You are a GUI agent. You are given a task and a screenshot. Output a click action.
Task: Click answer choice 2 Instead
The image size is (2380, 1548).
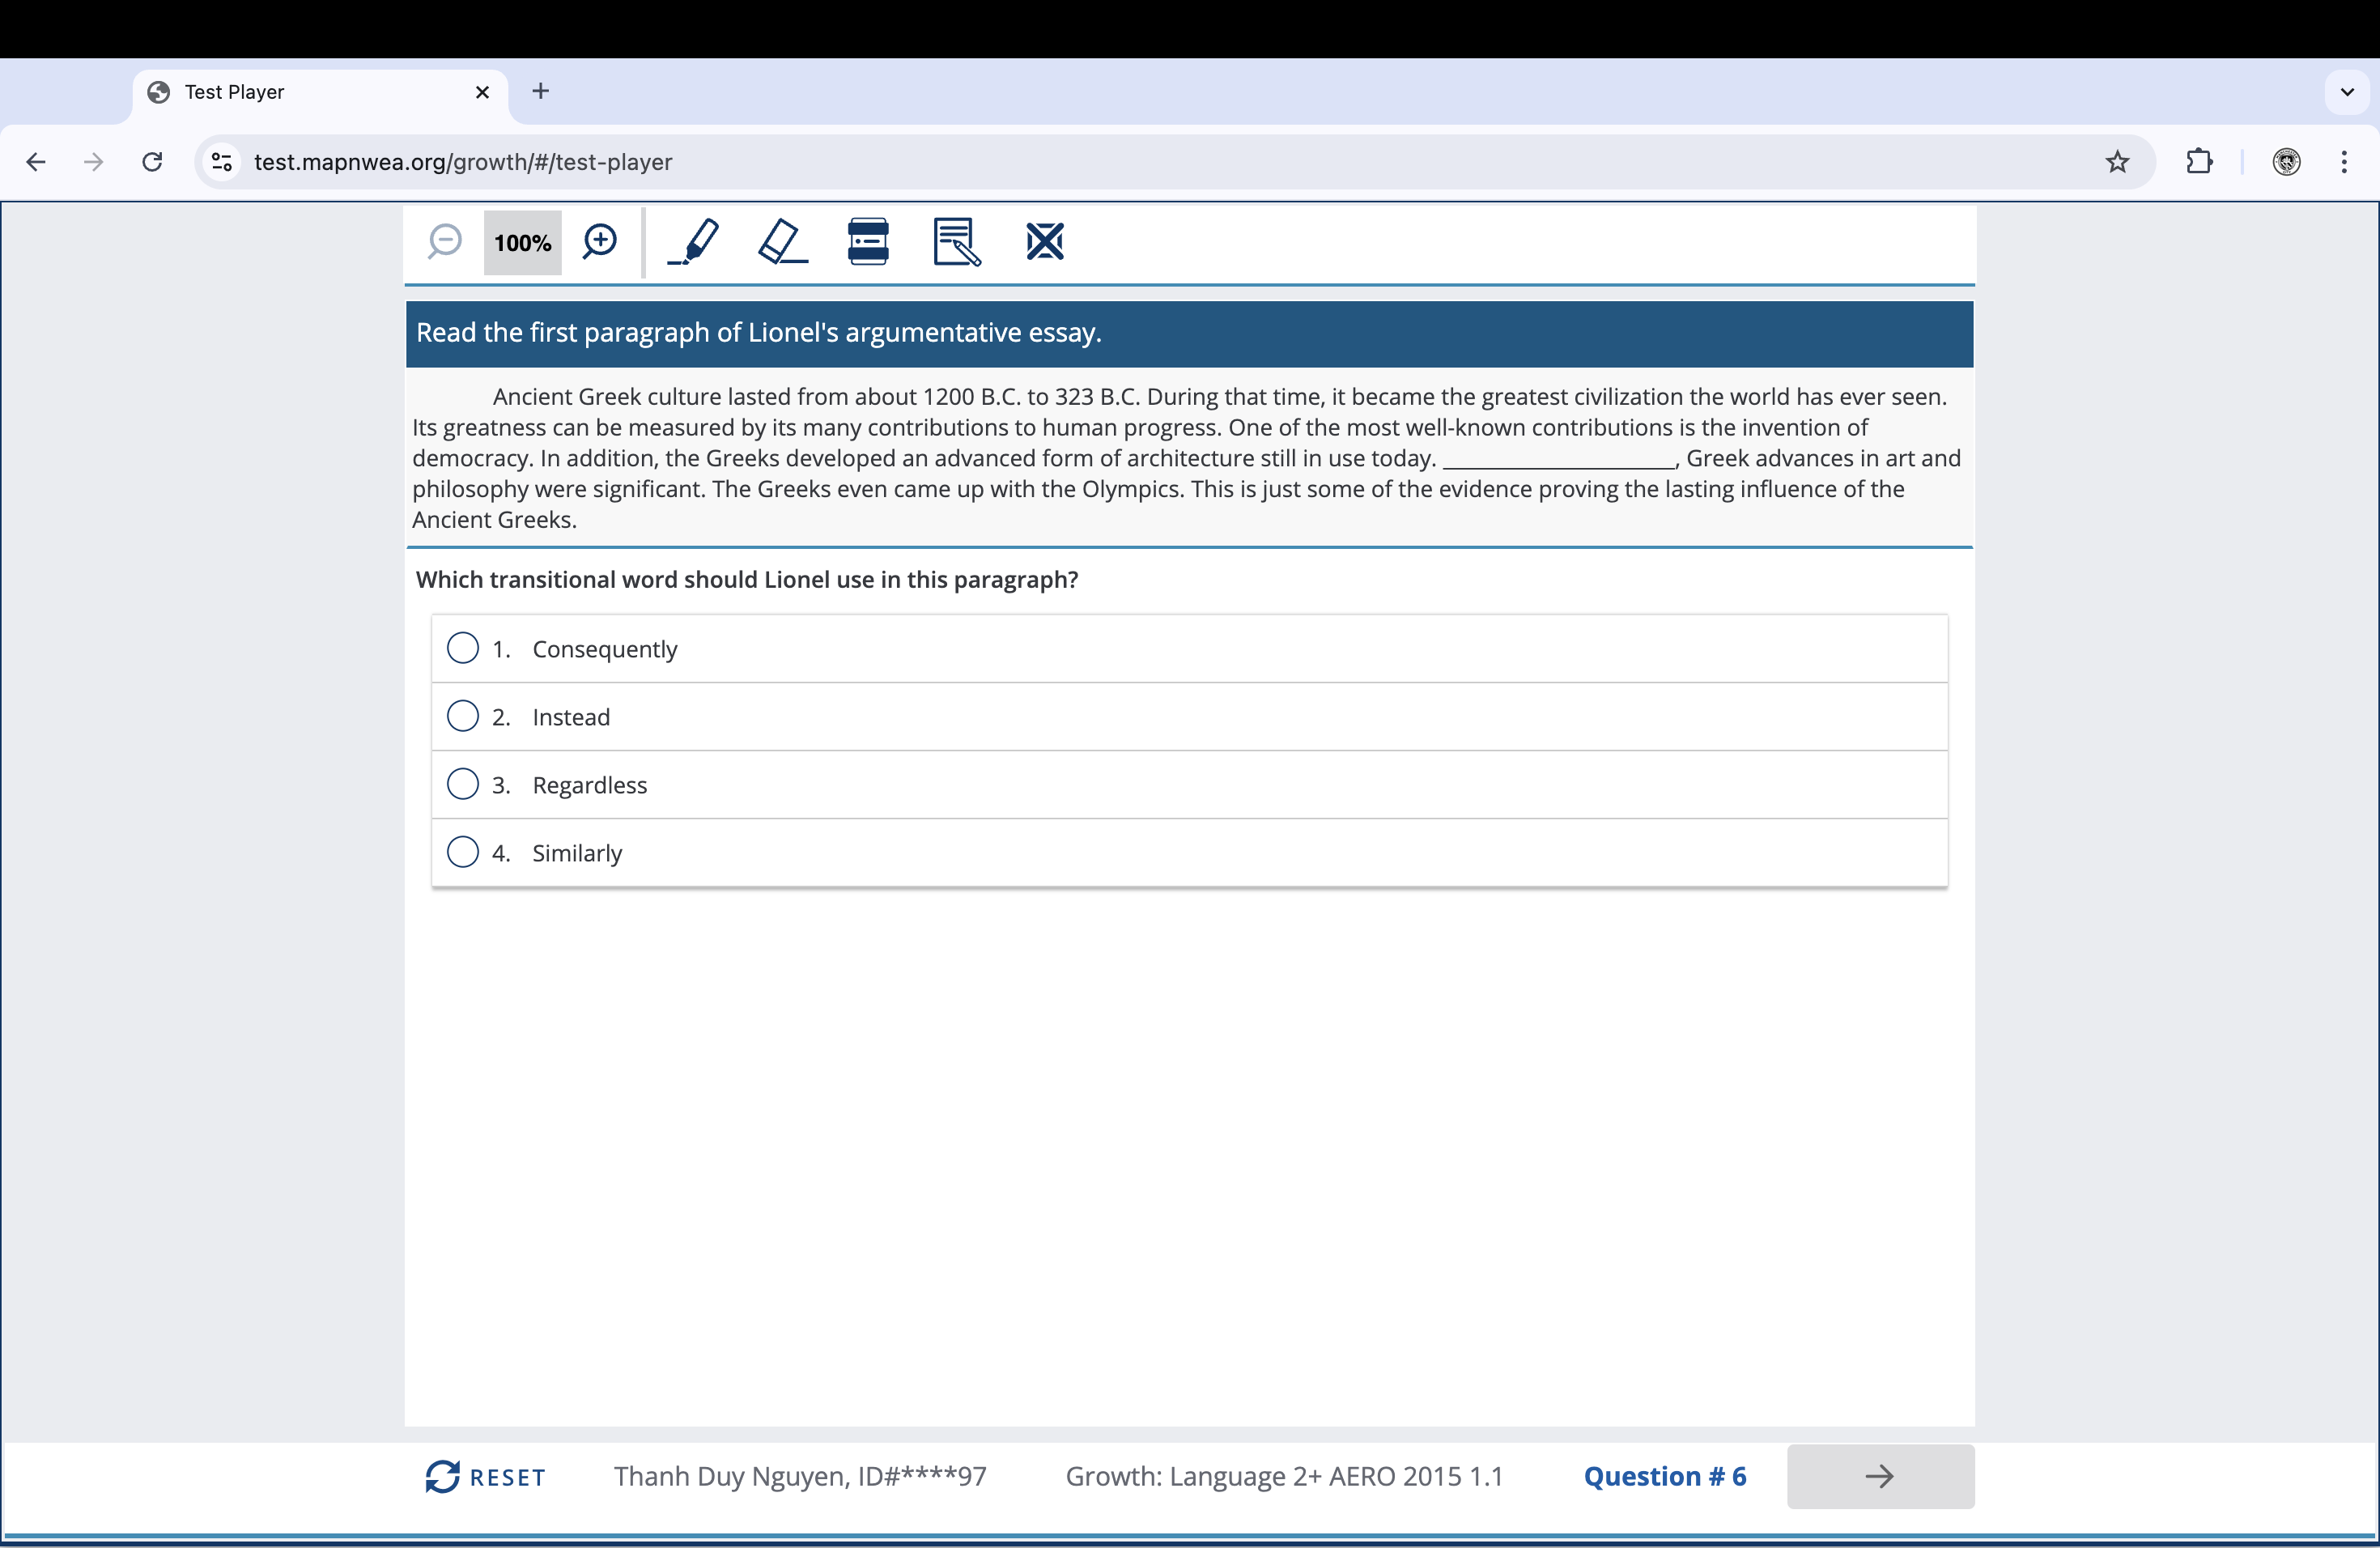463,717
